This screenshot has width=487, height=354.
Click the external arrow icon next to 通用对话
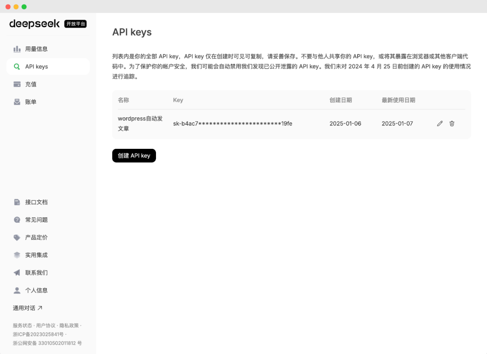(40, 308)
